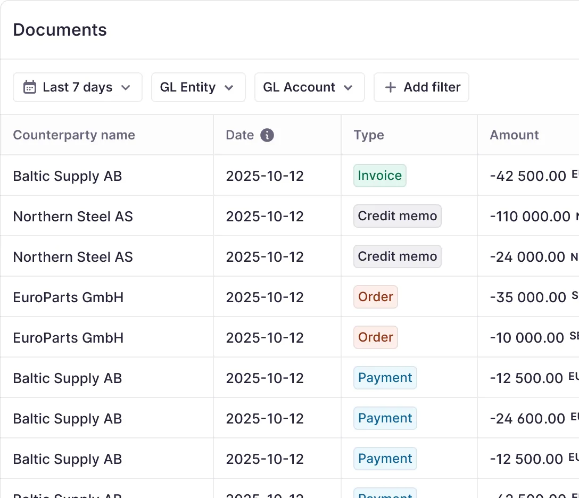579x498 pixels.
Task: Click the Add filter button
Action: click(x=421, y=87)
